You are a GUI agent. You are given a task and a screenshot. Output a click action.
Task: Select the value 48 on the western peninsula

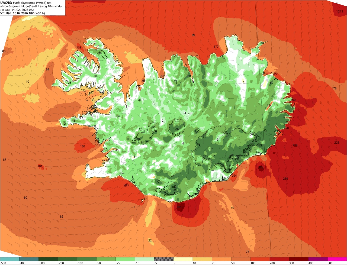[x=73, y=121]
